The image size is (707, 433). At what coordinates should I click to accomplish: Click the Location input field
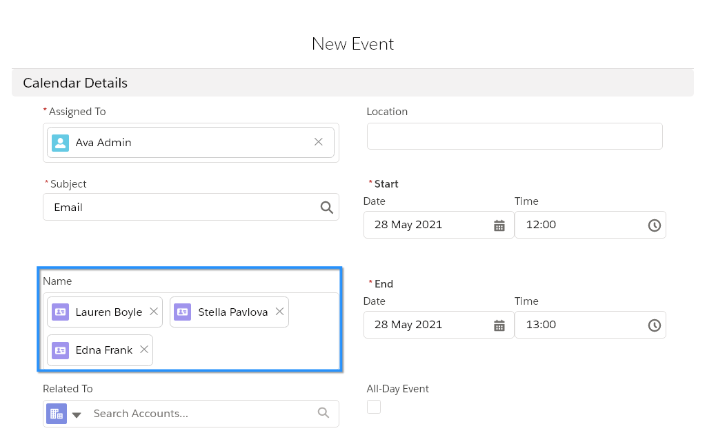[x=513, y=136]
